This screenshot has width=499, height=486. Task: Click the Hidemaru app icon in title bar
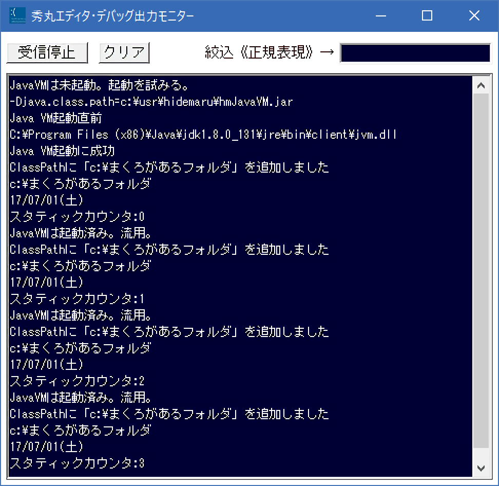(18, 16)
